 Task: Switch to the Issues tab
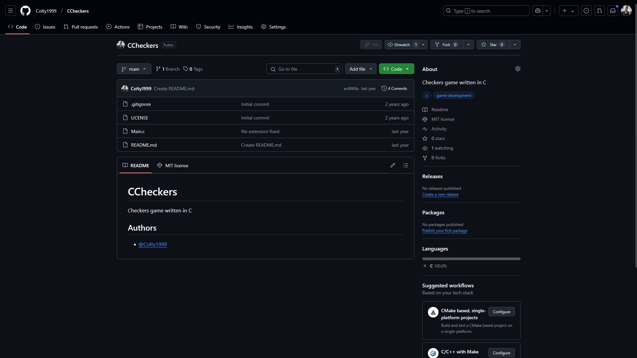pos(45,27)
